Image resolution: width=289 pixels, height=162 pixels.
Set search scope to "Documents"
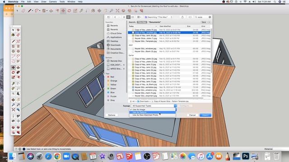(154, 22)
